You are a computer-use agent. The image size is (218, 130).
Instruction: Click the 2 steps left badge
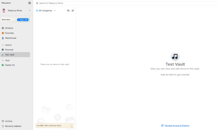tap(23, 20)
